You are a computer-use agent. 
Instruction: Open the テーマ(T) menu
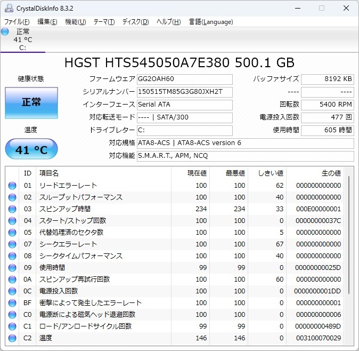pos(104,22)
